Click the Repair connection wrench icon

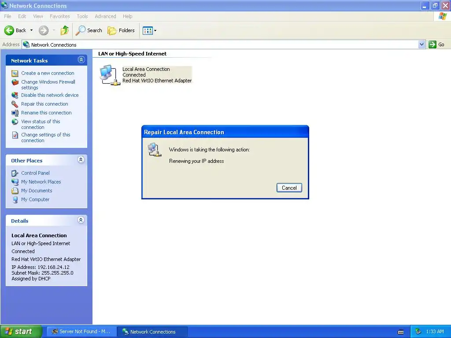15,104
